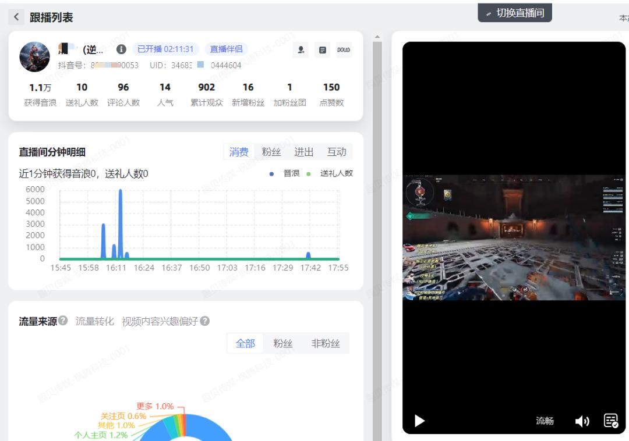Toggle the 音浪 legend series in chart
Image resolution: width=629 pixels, height=441 pixels.
[287, 173]
